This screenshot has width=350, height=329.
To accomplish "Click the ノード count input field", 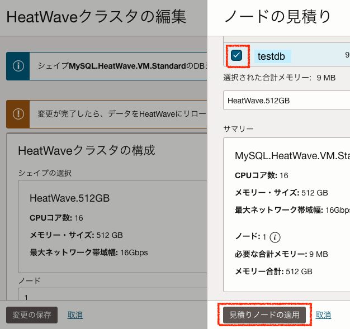I will pyautogui.click(x=112, y=294).
